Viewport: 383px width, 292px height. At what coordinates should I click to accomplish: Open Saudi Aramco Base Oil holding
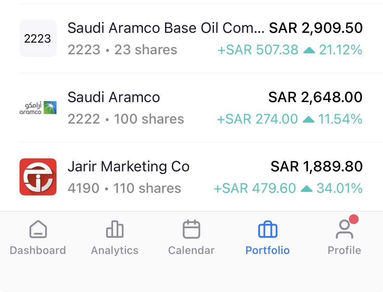[x=191, y=38]
